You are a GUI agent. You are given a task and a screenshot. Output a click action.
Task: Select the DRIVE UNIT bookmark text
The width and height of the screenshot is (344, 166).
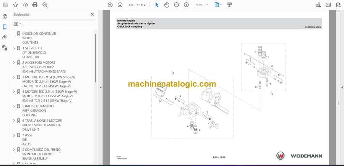(31, 130)
